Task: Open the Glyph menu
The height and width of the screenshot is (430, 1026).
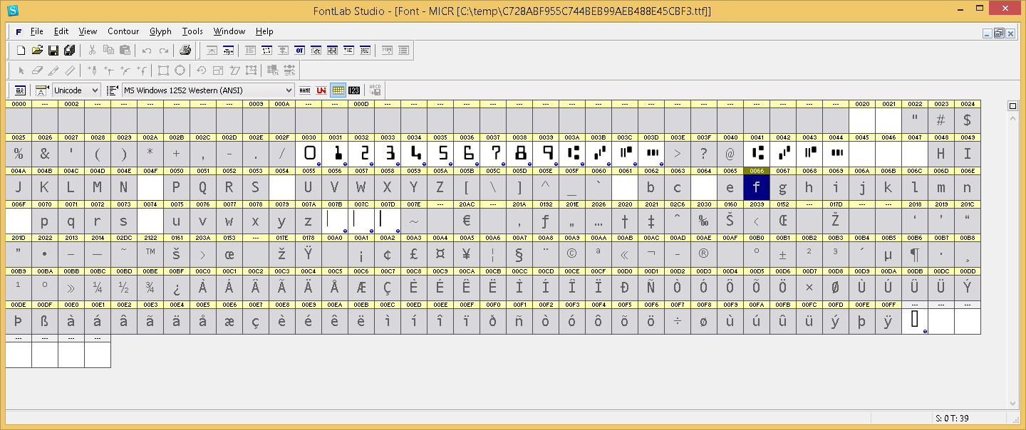Action: click(x=160, y=31)
